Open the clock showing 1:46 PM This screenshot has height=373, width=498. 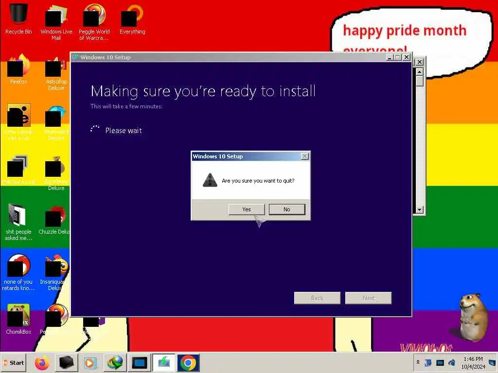click(x=473, y=362)
